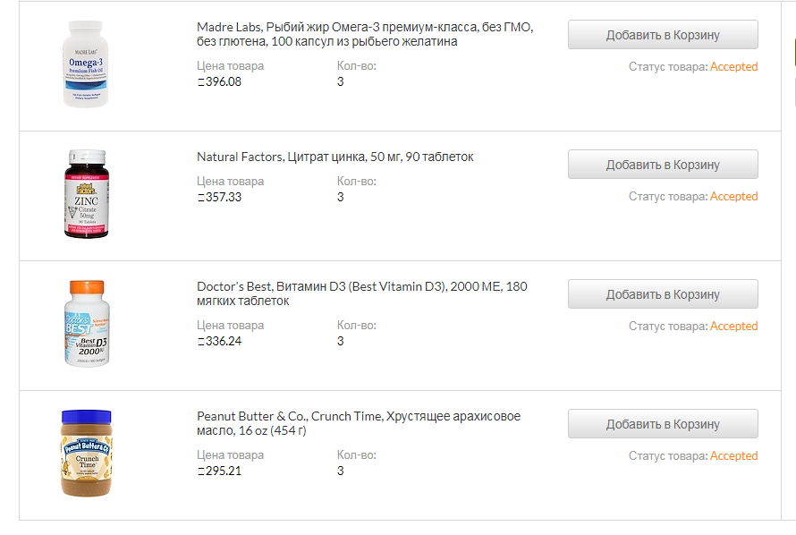
Task: Open the Peanut Butter & Co. jar image
Action: click(x=86, y=453)
